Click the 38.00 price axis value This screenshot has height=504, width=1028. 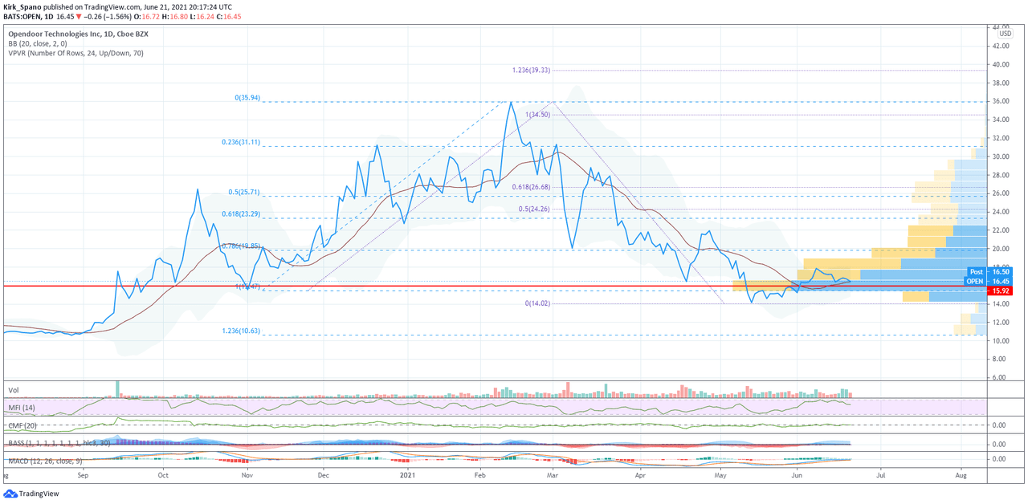click(1002, 83)
